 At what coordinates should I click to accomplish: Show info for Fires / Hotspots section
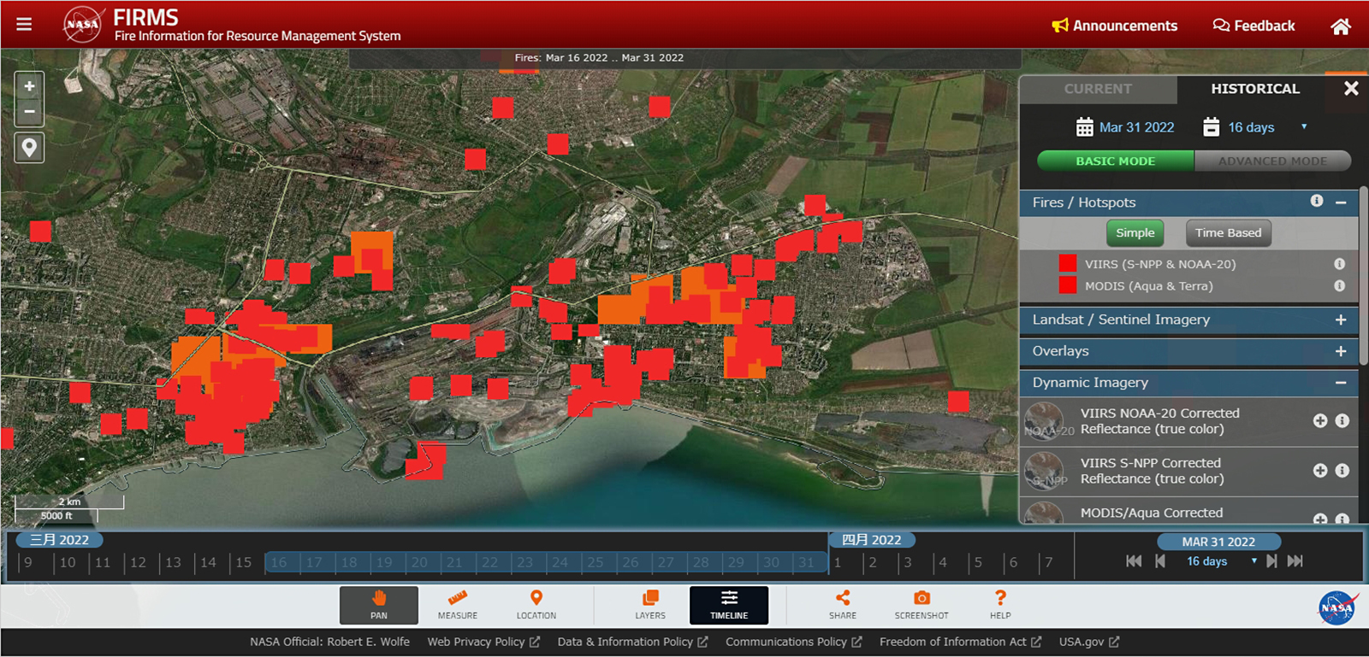[x=1317, y=201]
